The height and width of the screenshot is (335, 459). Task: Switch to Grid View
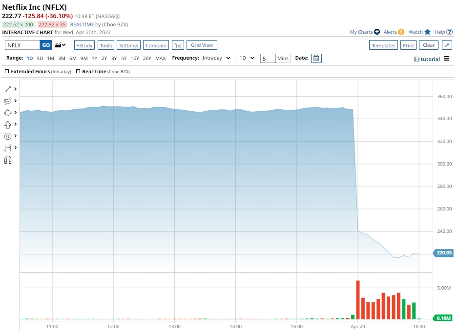pyautogui.click(x=202, y=45)
